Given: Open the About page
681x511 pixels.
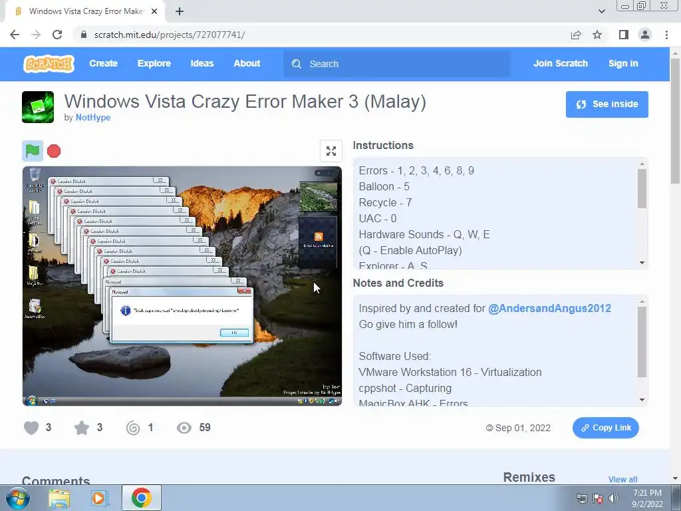Looking at the screenshot, I should pos(247,63).
